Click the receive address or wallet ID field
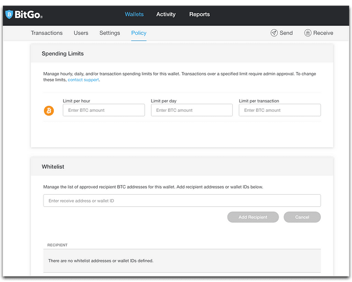Screen dimensions: 352x282 click(182, 201)
